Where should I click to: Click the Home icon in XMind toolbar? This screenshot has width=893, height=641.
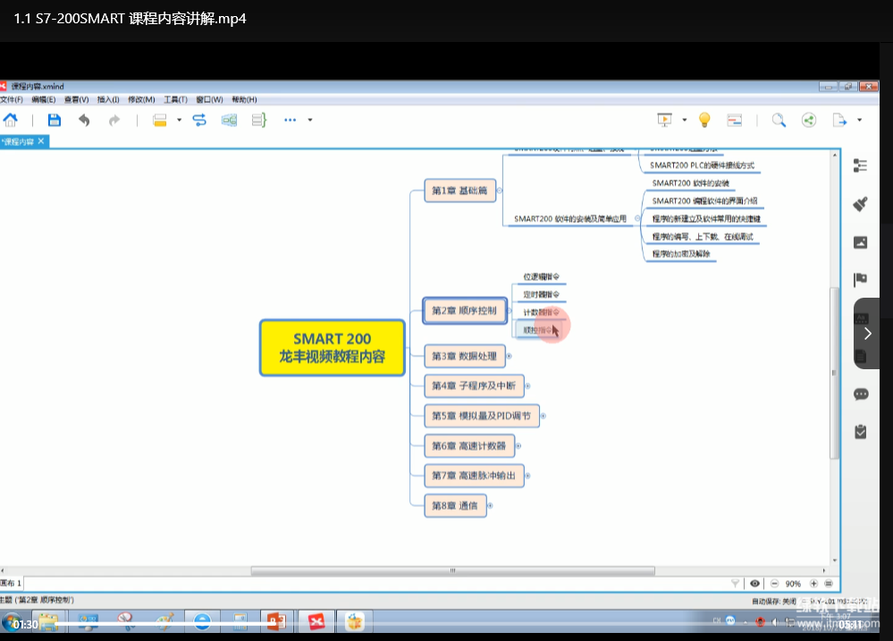coord(11,120)
